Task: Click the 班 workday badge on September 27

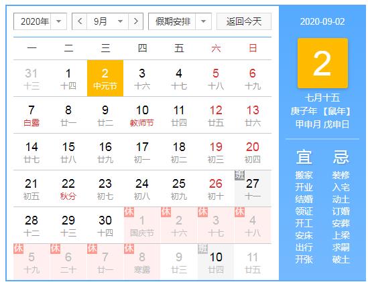Action: 239,175
